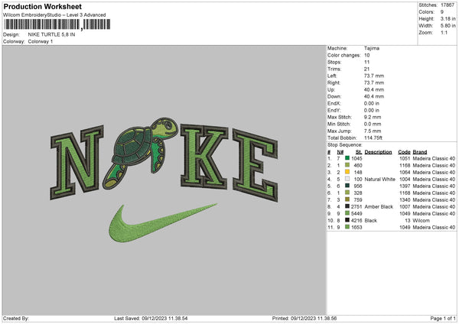Select the Colorway 1 value
Screen dimensions: 459x324
click(41, 41)
